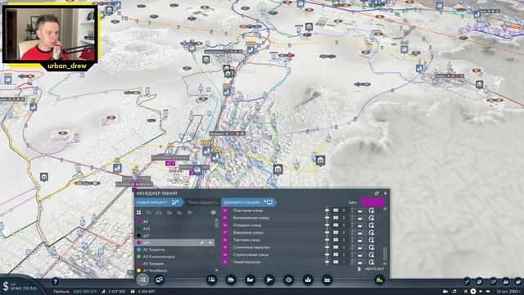This screenshot has width=524, height=295.
Task: Click the black color dot of line A27
Action: pos(138,235)
